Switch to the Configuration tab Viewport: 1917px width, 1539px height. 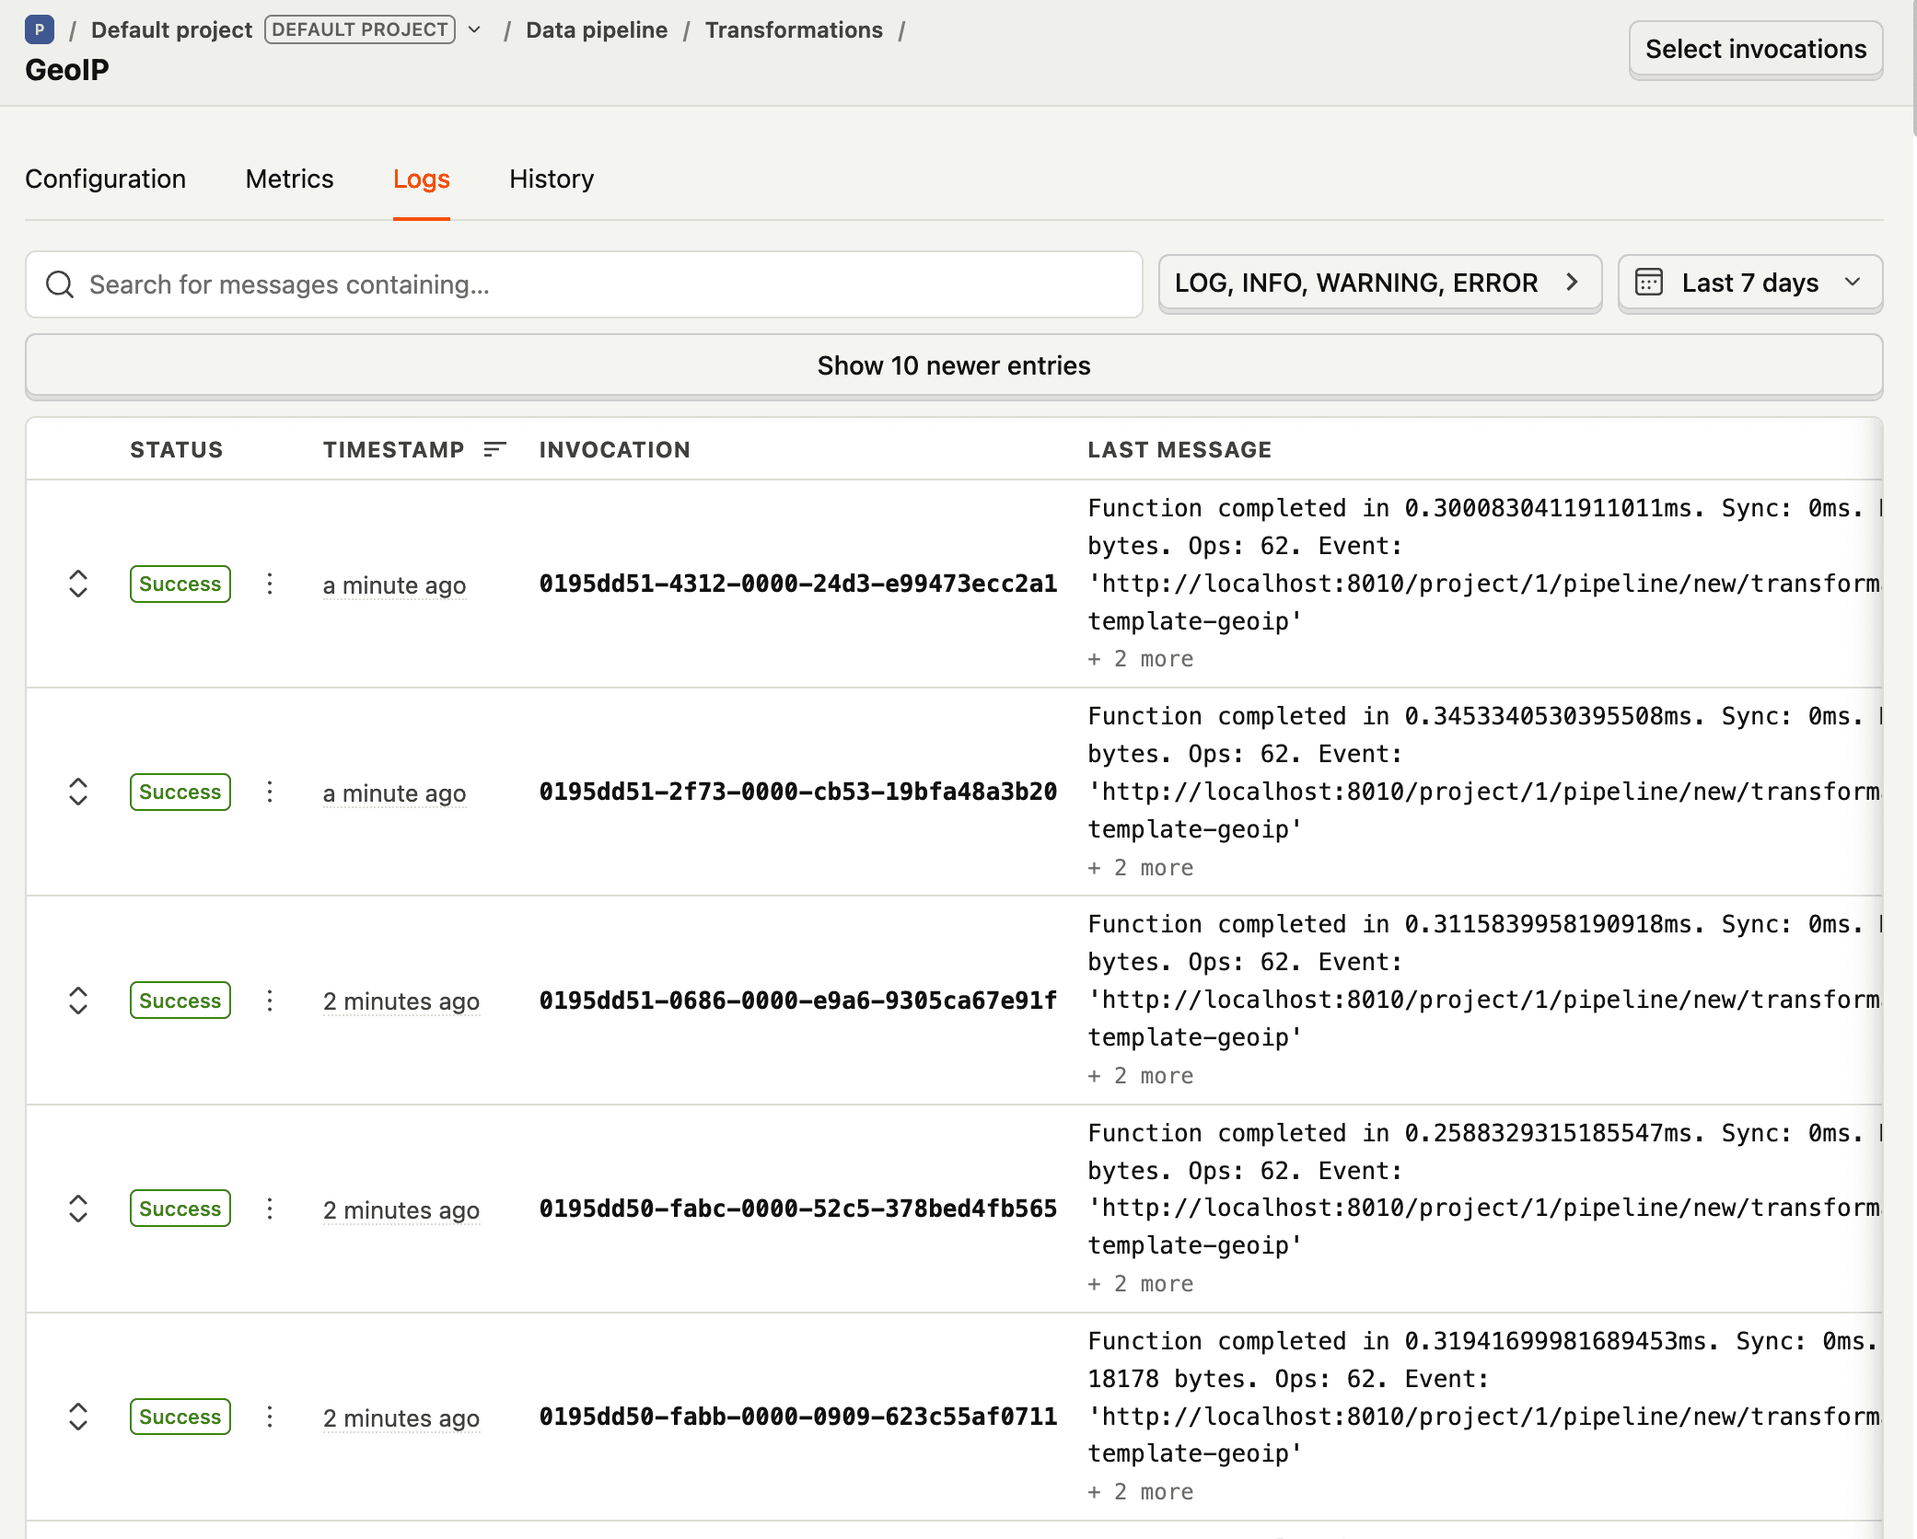105,179
